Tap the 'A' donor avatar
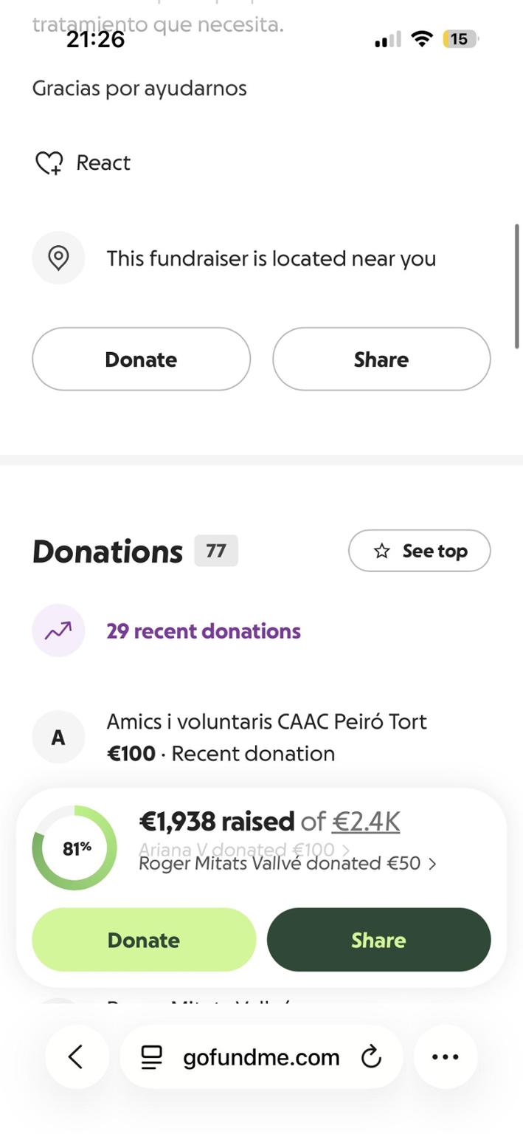523x1134 pixels. click(58, 737)
